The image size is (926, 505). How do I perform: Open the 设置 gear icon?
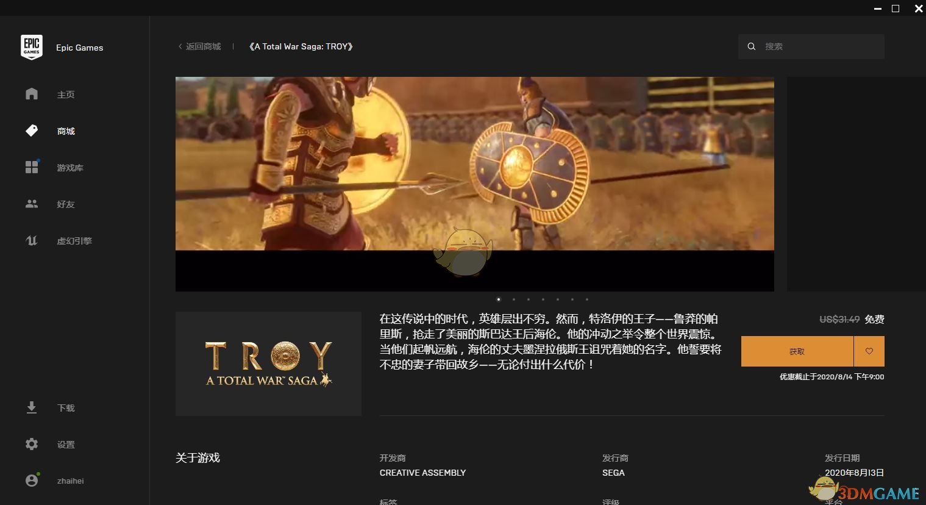[32, 444]
